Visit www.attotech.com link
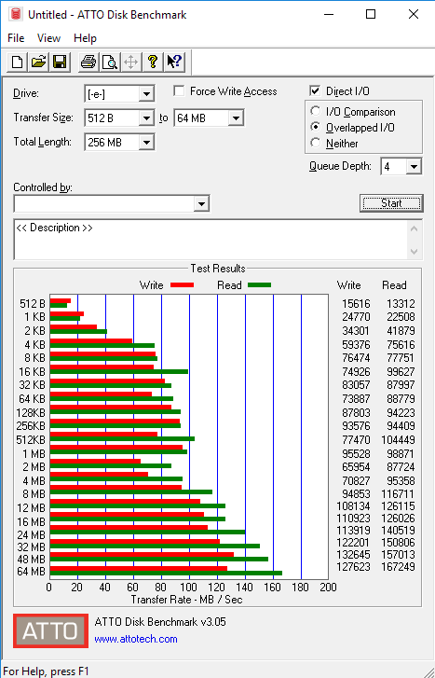This screenshot has width=435, height=678. click(x=136, y=639)
